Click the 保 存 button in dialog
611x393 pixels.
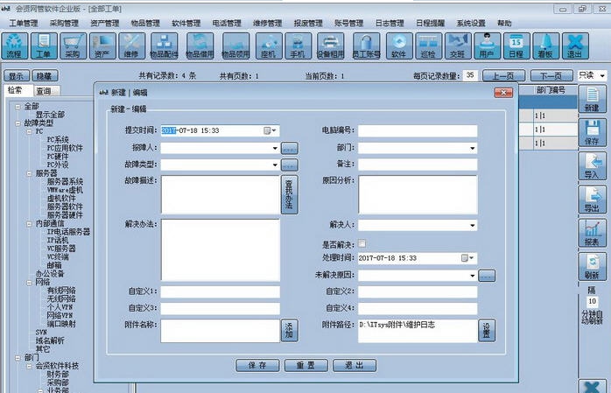[x=257, y=365]
